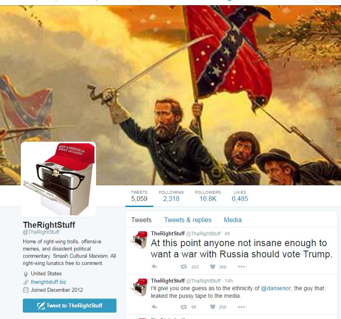Viewport: 341px width, 319px height.
Task: Retweet the tweet with 253 retweets
Action: 184,267
